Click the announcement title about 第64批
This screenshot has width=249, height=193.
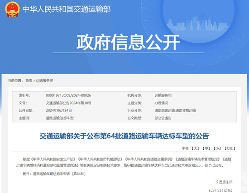[x=124, y=136]
